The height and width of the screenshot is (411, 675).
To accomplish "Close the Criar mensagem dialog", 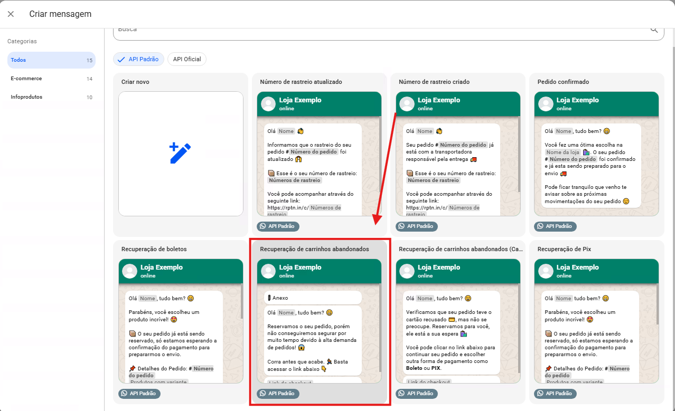I will (11, 14).
